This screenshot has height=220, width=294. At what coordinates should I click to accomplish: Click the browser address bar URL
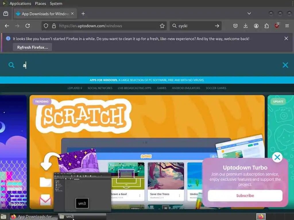pyautogui.click(x=90, y=26)
